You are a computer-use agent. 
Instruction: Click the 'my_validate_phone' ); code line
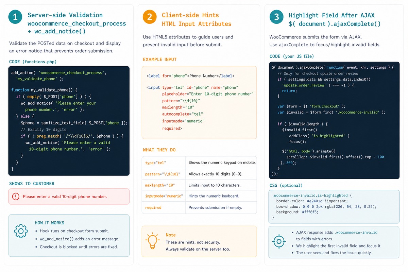(40, 79)
